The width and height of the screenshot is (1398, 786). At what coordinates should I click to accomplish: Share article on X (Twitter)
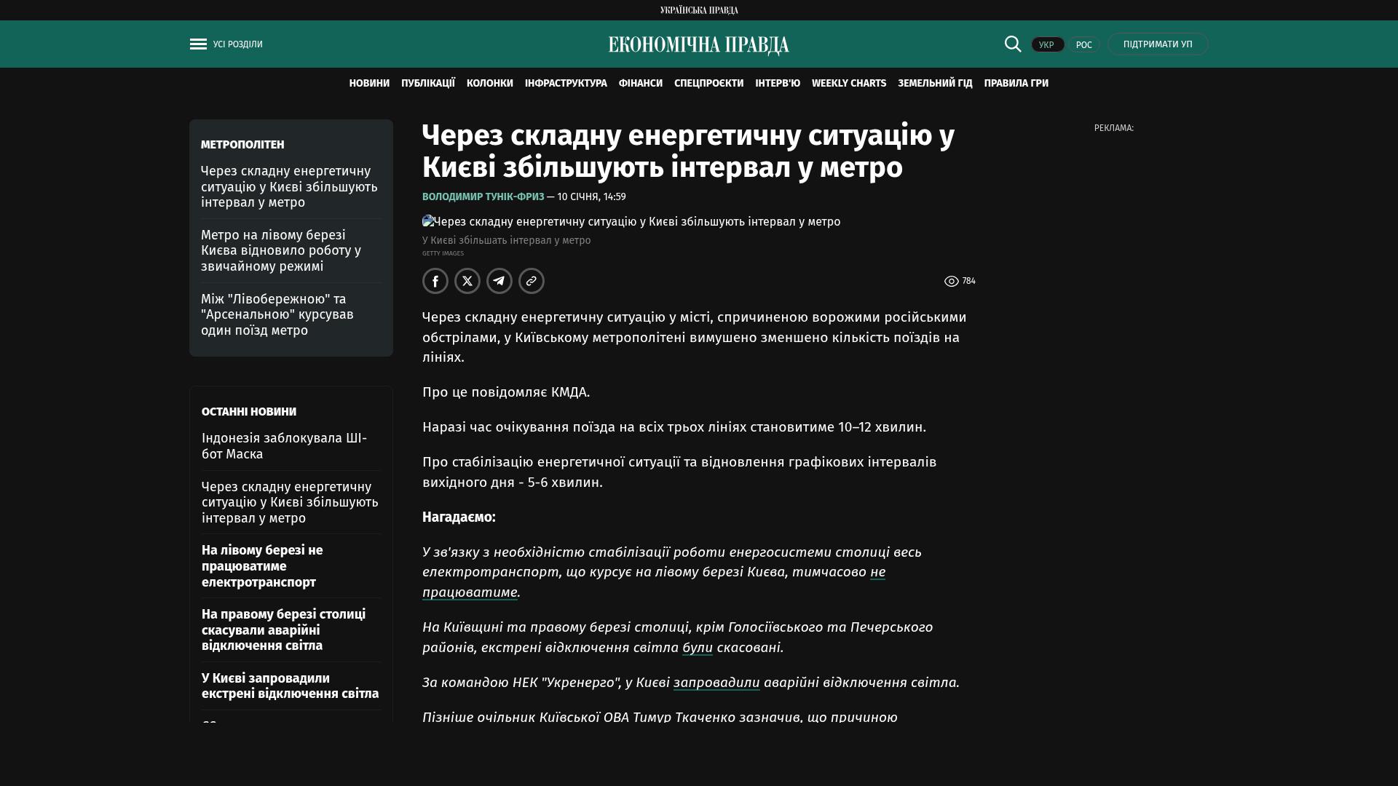click(467, 281)
